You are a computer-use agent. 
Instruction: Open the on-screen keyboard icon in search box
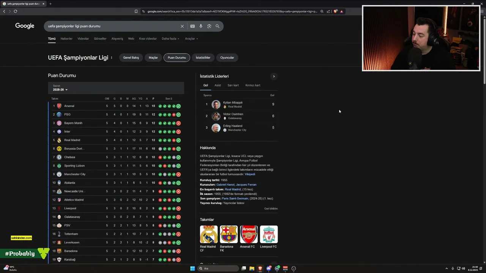(193, 26)
